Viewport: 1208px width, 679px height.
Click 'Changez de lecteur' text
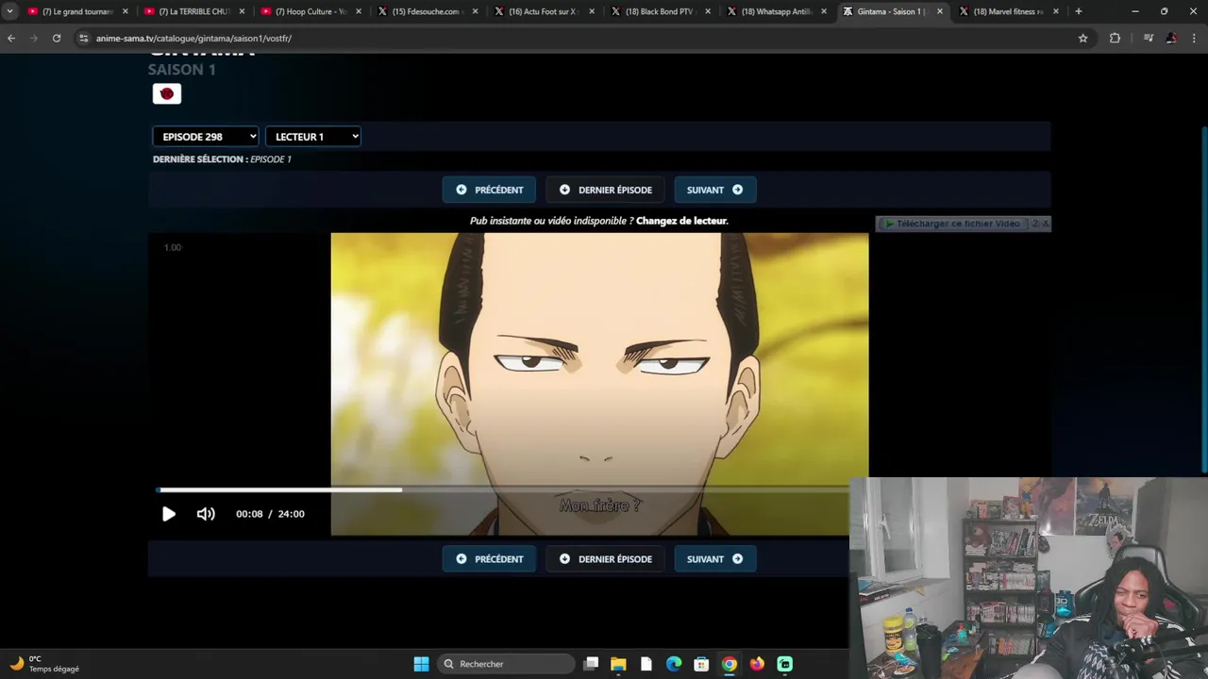click(681, 221)
